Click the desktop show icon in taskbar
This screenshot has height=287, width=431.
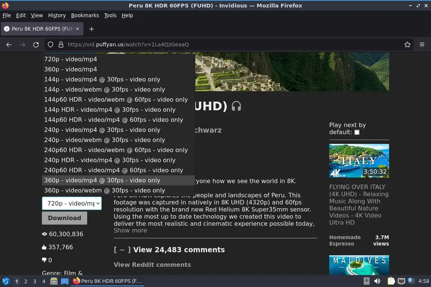[65, 281]
